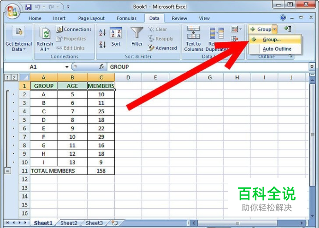Click the Undo arrow icon
This screenshot has width=319, height=228.
tap(37, 7)
